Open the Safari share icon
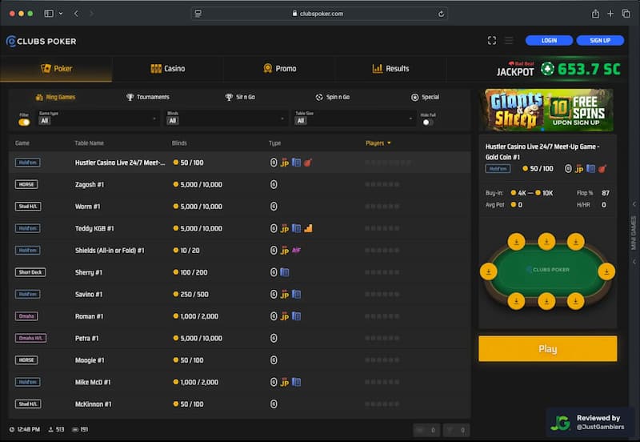The image size is (640, 442). tap(595, 14)
